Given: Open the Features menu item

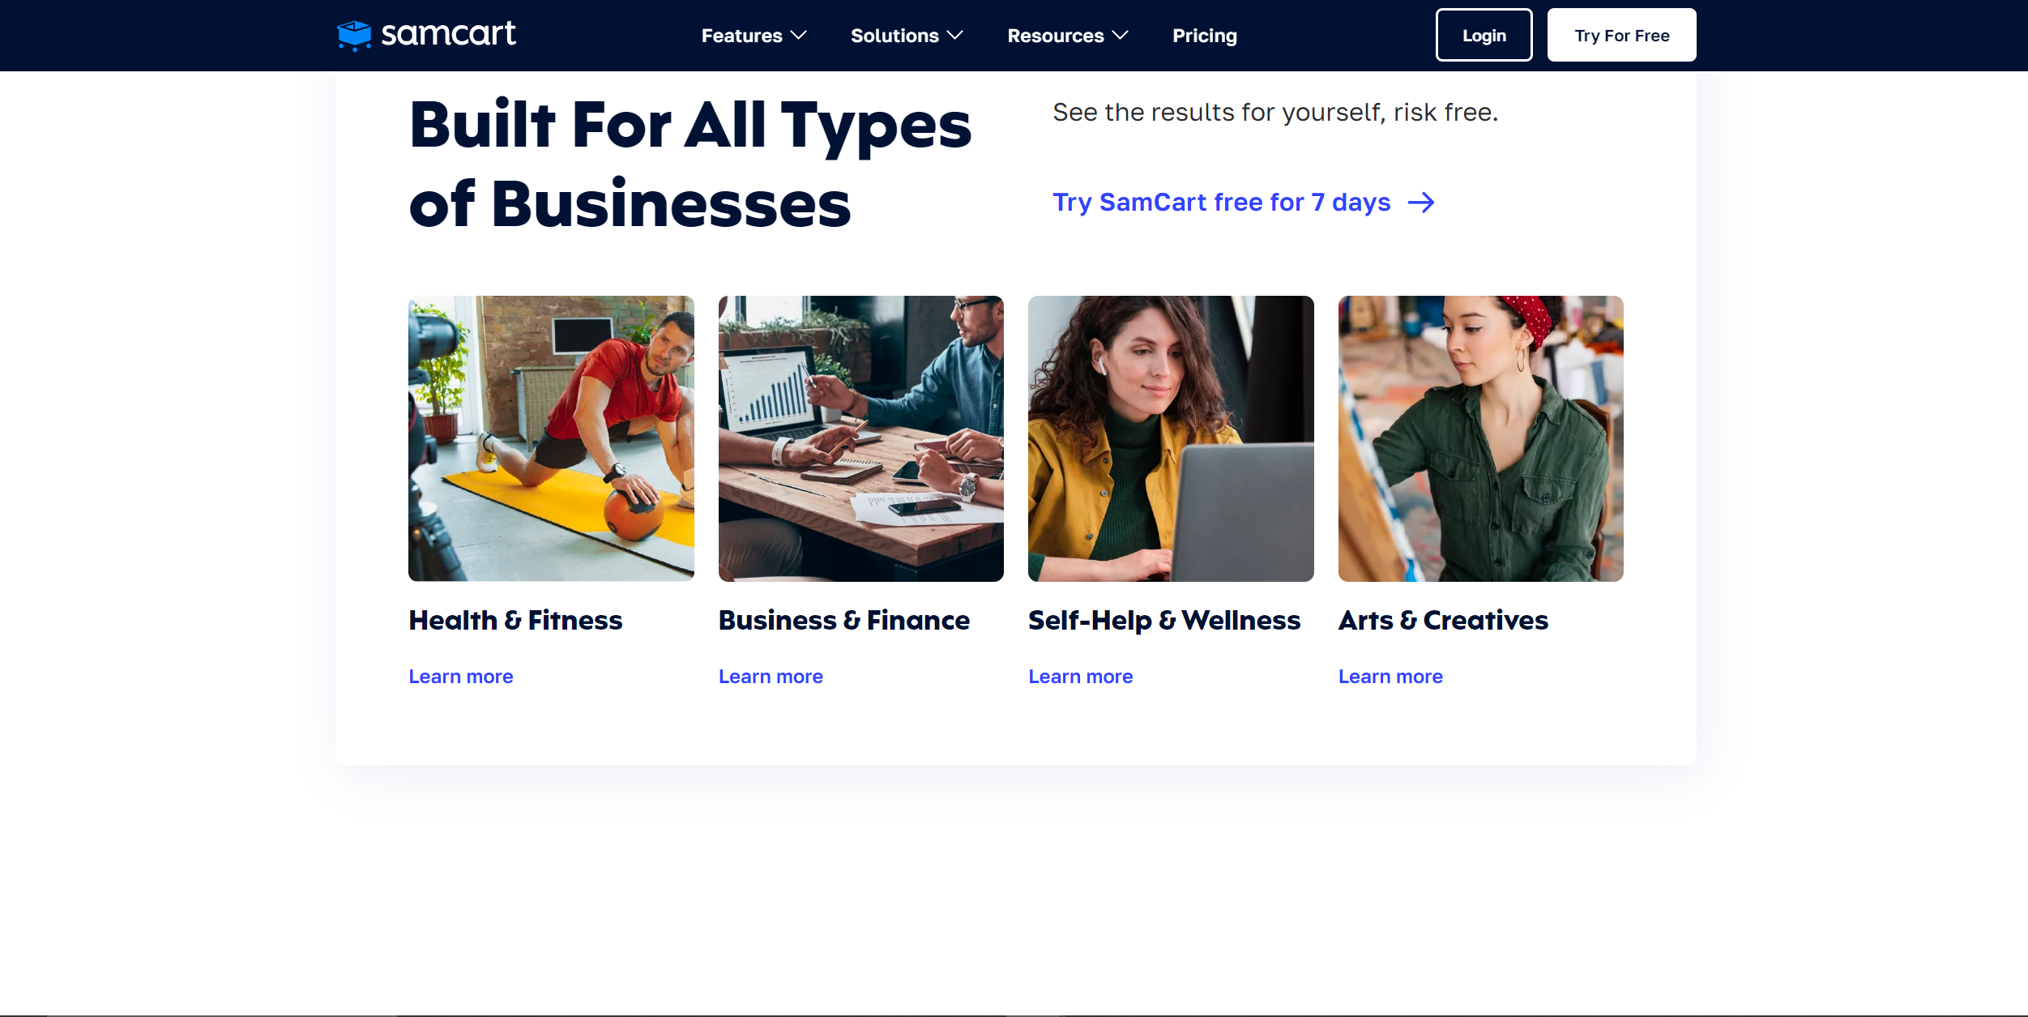Looking at the screenshot, I should 742,36.
